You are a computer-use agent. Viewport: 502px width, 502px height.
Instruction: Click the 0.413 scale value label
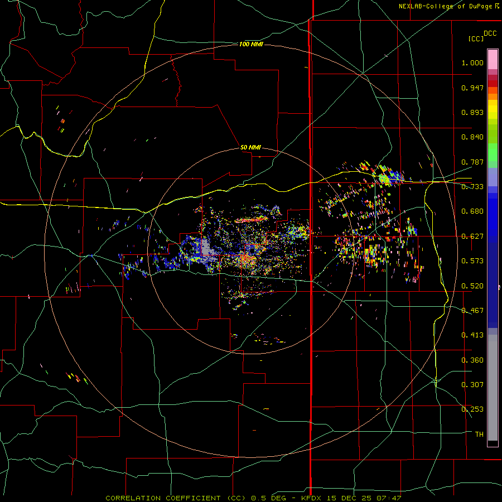[x=472, y=335]
